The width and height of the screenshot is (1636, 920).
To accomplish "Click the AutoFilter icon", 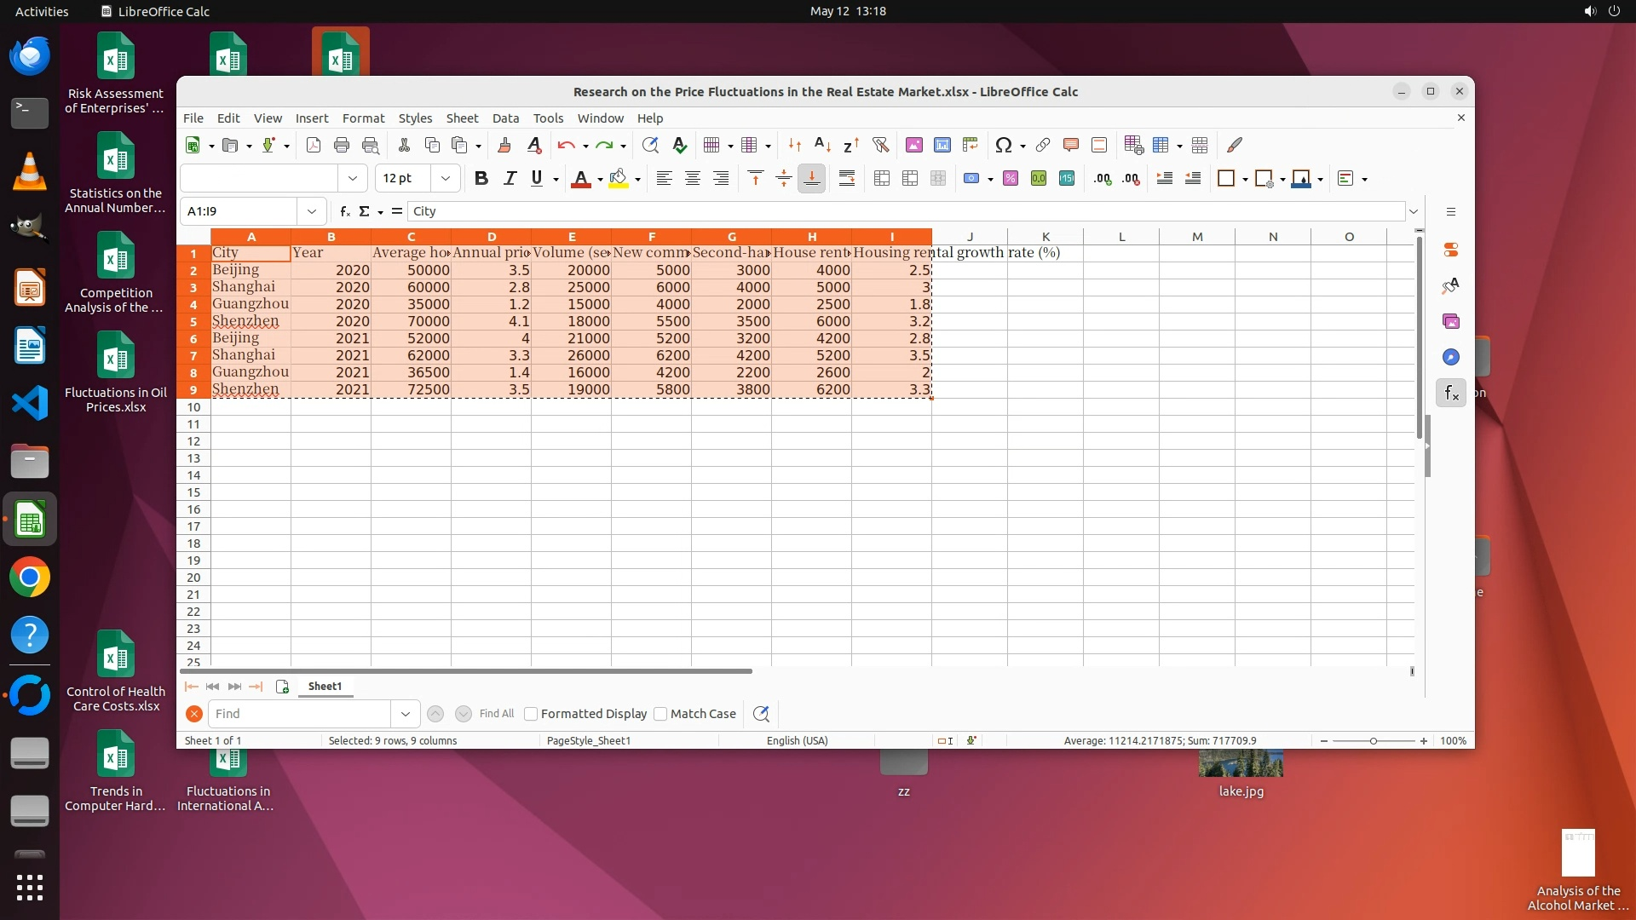I will [x=880, y=145].
